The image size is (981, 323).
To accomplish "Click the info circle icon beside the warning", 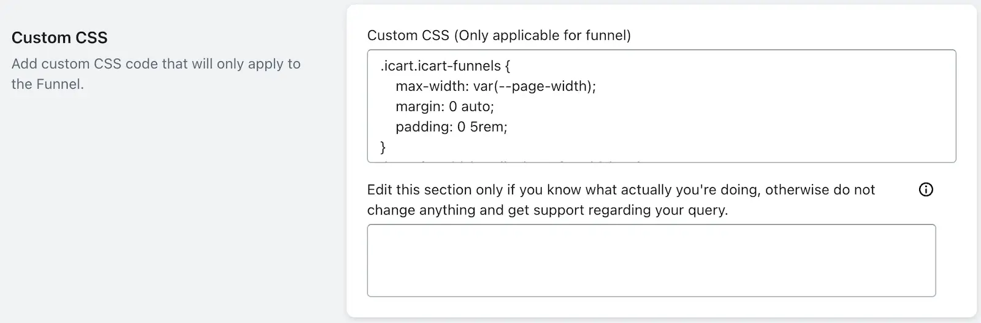I will point(926,190).
